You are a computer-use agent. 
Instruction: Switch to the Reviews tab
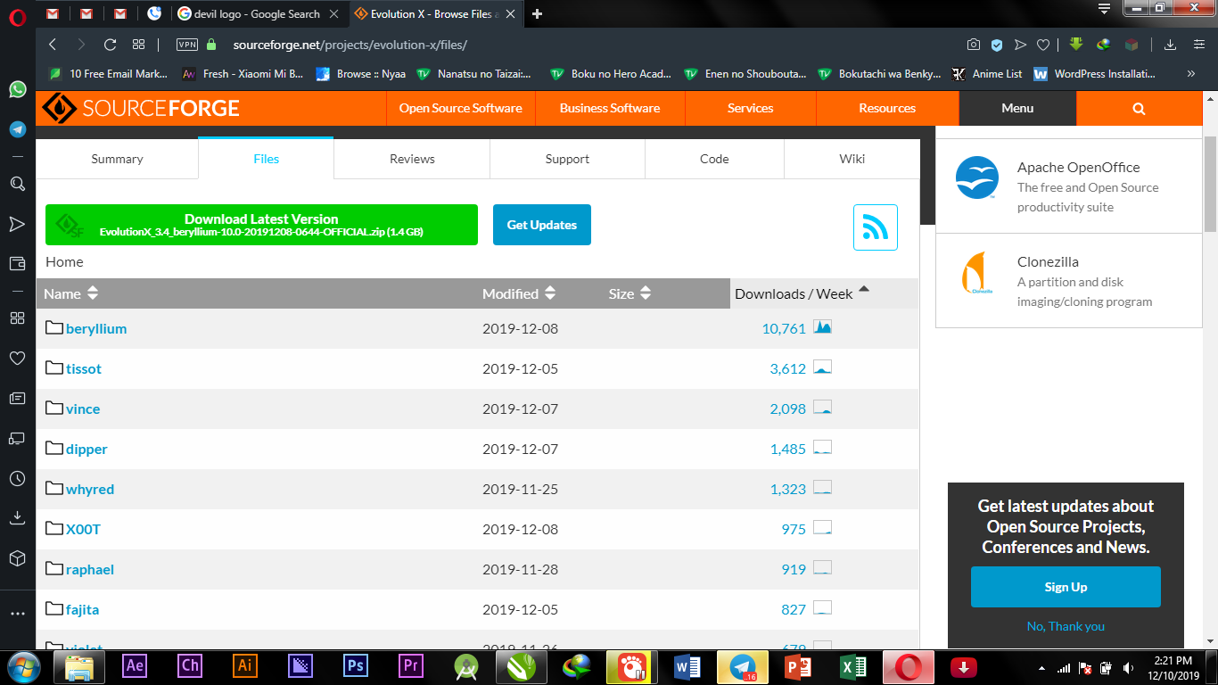coord(412,159)
